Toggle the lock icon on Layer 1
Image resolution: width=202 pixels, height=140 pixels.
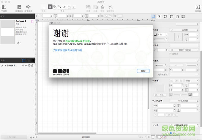coord(32,65)
